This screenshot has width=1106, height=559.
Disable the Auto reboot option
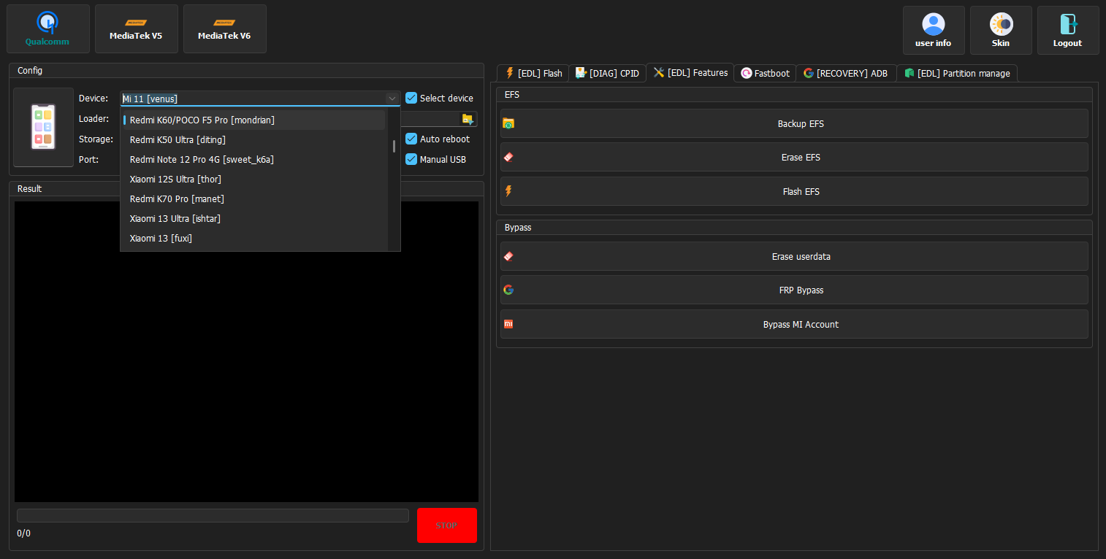[x=411, y=139]
